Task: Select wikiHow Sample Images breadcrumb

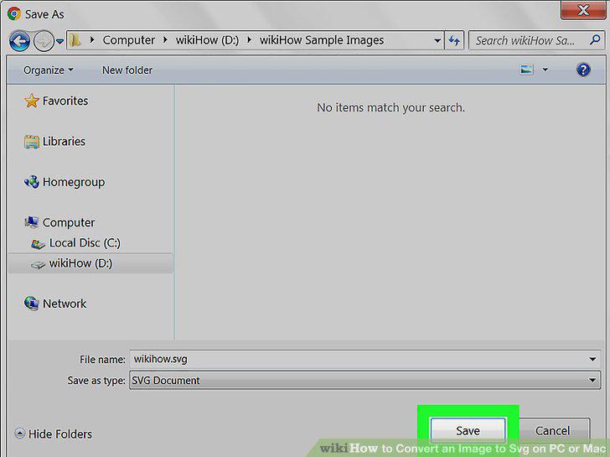Action: click(x=322, y=40)
